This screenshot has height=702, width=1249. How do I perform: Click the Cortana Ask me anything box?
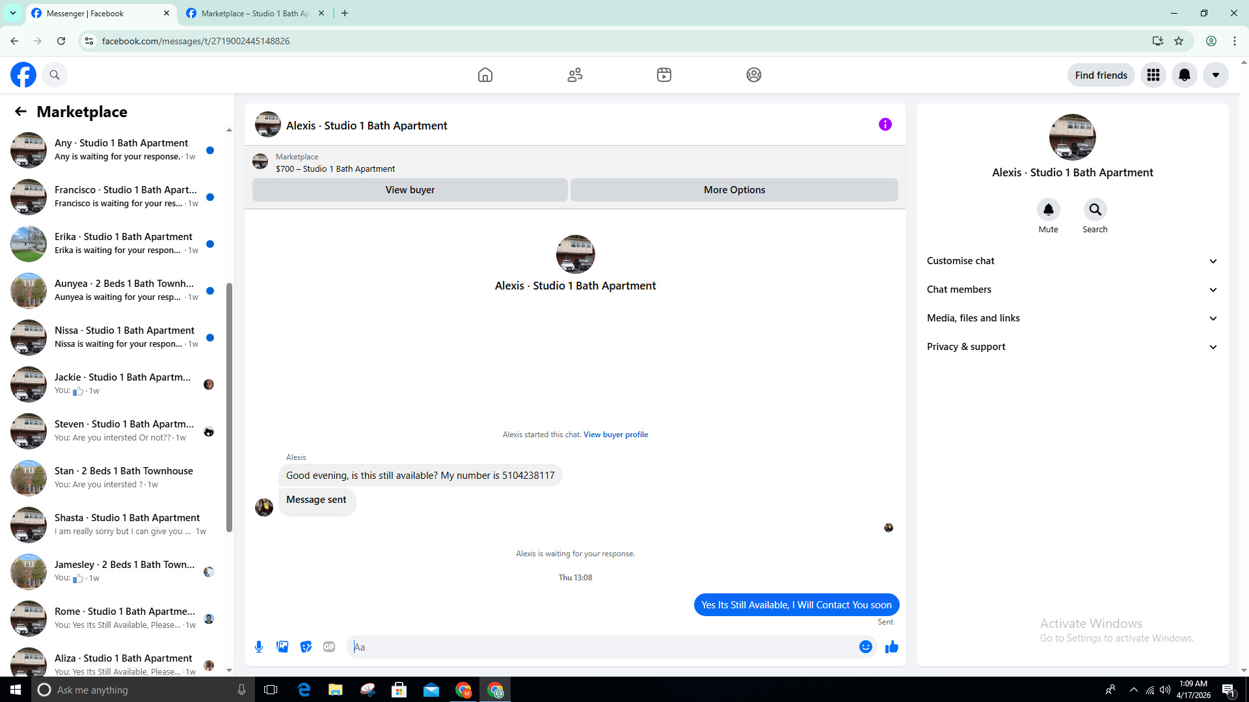(143, 690)
